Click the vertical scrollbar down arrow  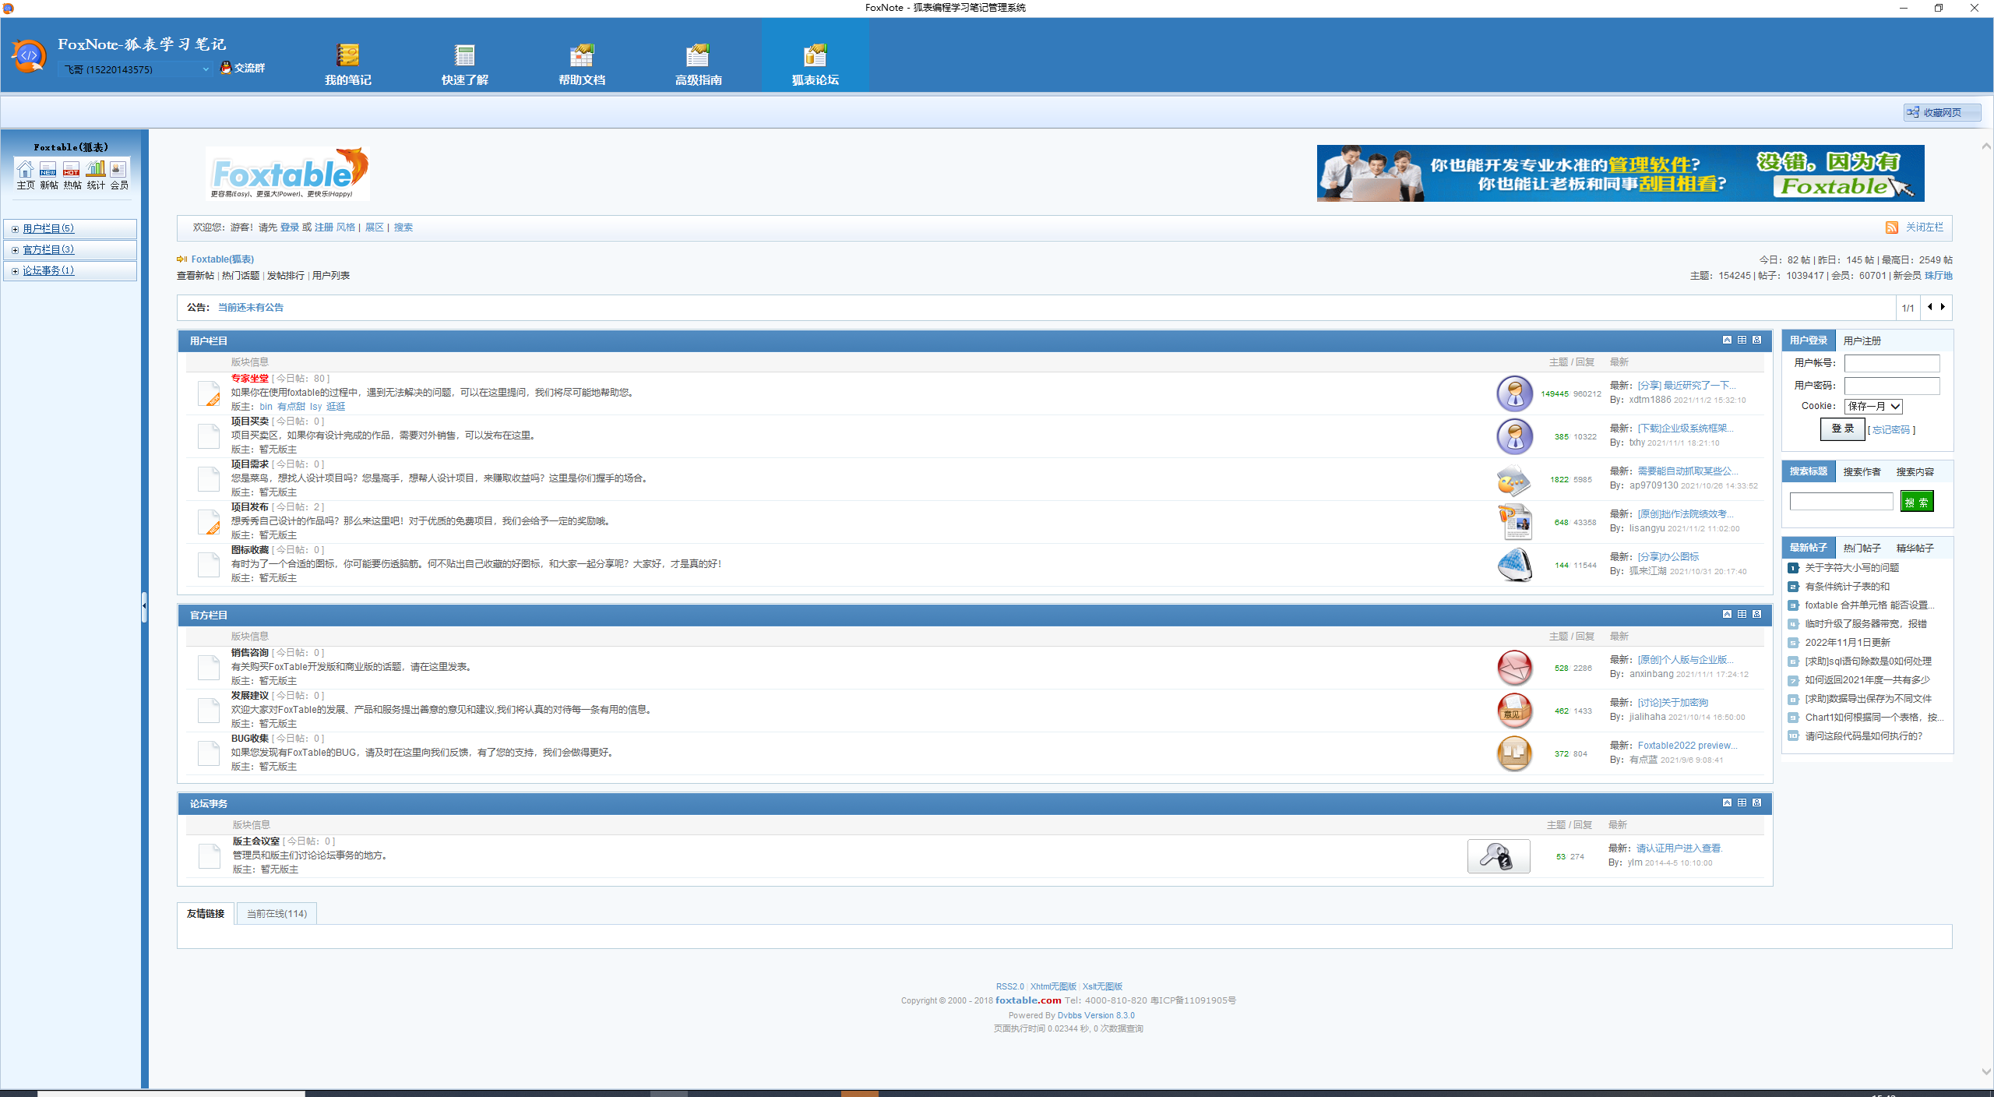(1985, 1072)
